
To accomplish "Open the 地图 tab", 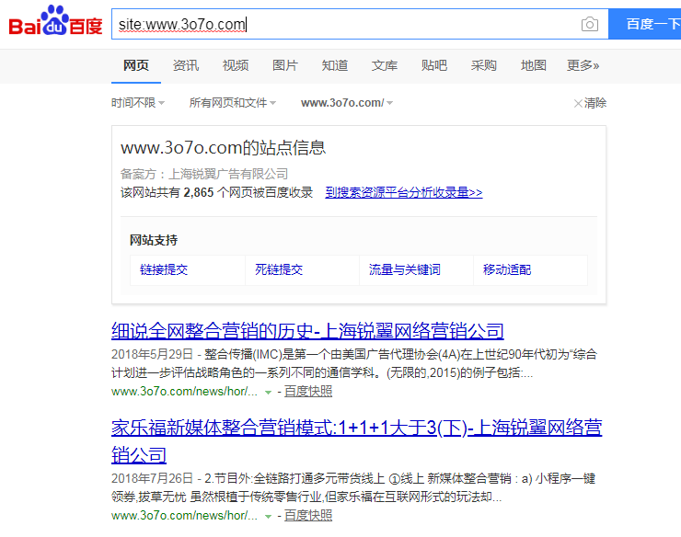I will (x=534, y=65).
